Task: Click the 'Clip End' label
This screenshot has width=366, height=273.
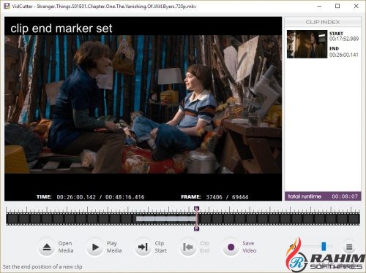Action: (204, 247)
